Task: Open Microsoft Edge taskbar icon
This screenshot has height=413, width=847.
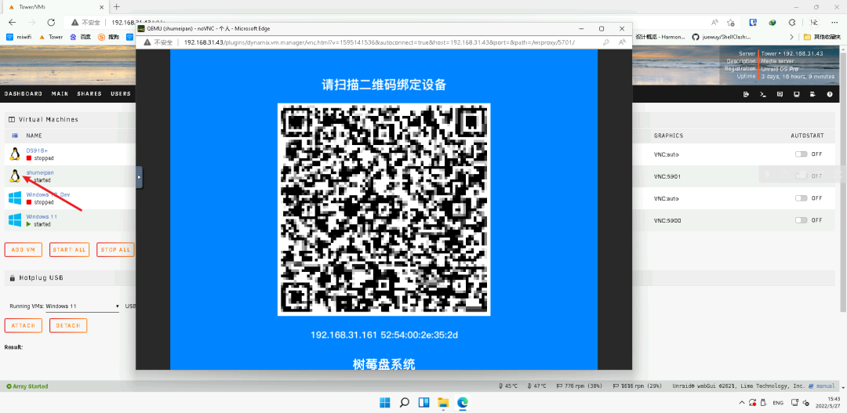Action: [x=463, y=402]
